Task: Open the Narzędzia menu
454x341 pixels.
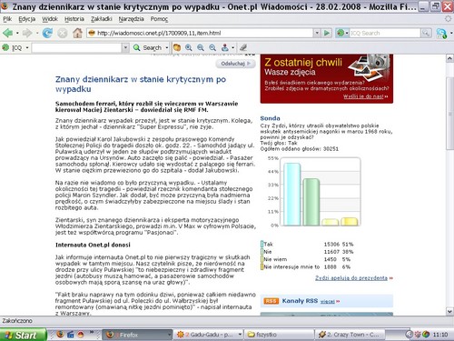Action: click(x=131, y=19)
